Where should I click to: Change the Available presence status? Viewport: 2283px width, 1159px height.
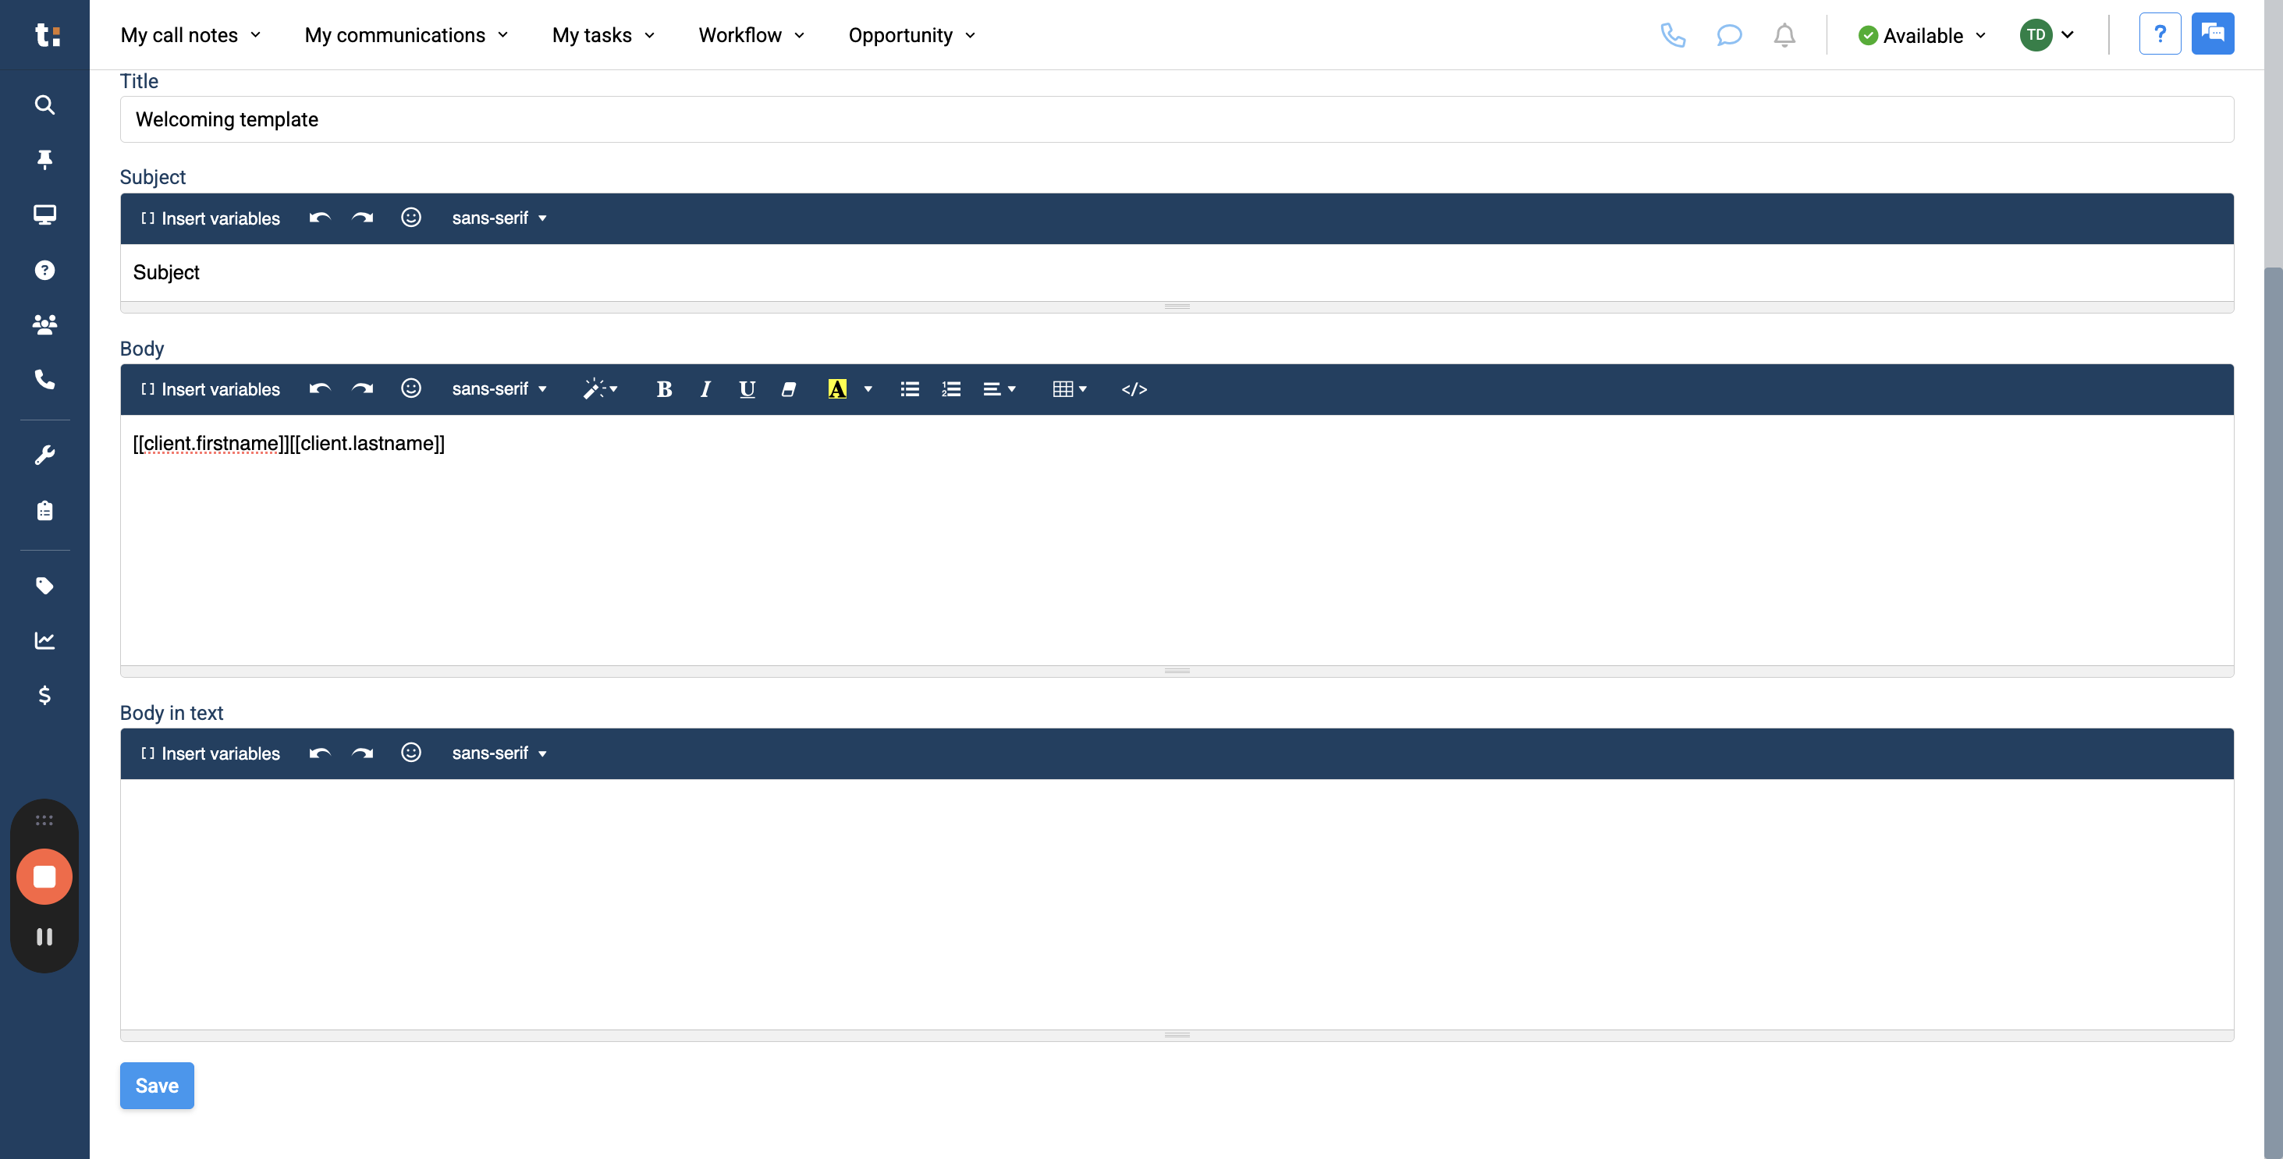(x=1922, y=35)
